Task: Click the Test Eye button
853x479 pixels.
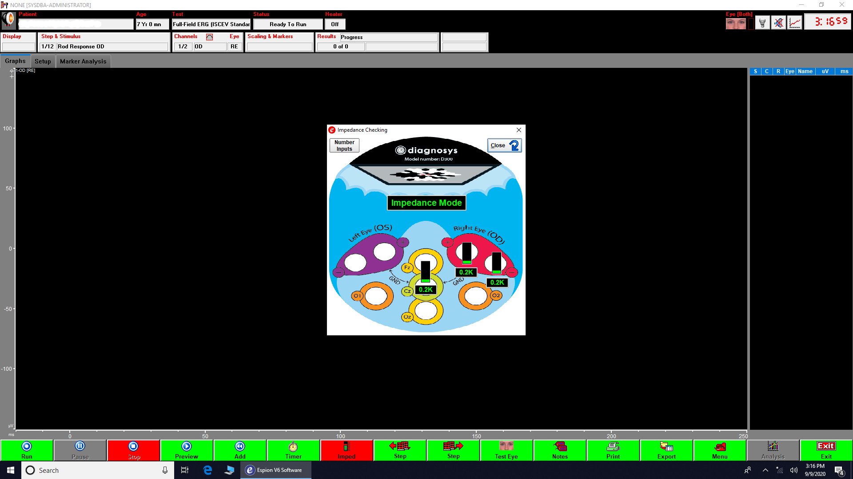Action: [506, 450]
